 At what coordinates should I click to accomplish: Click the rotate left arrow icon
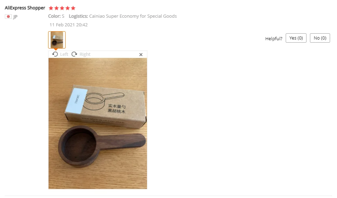(x=55, y=54)
